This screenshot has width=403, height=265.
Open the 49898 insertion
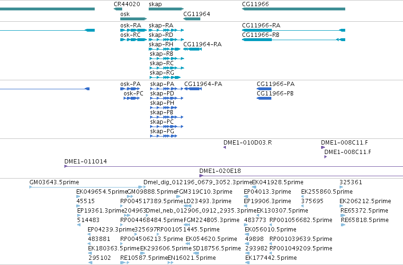[247, 244]
